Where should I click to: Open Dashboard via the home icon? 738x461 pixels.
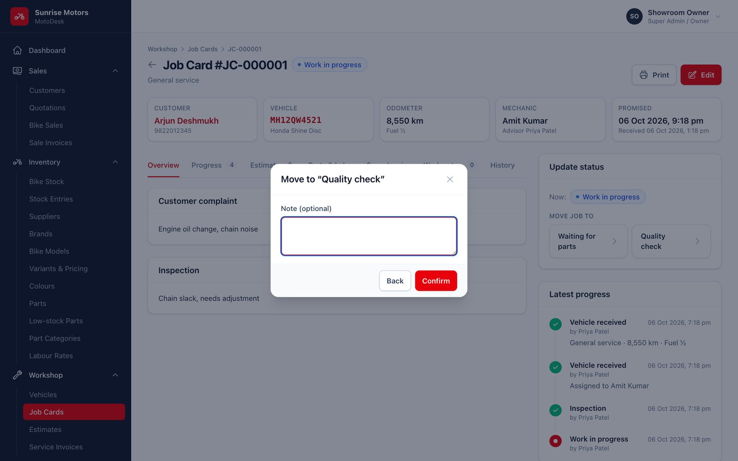18,50
